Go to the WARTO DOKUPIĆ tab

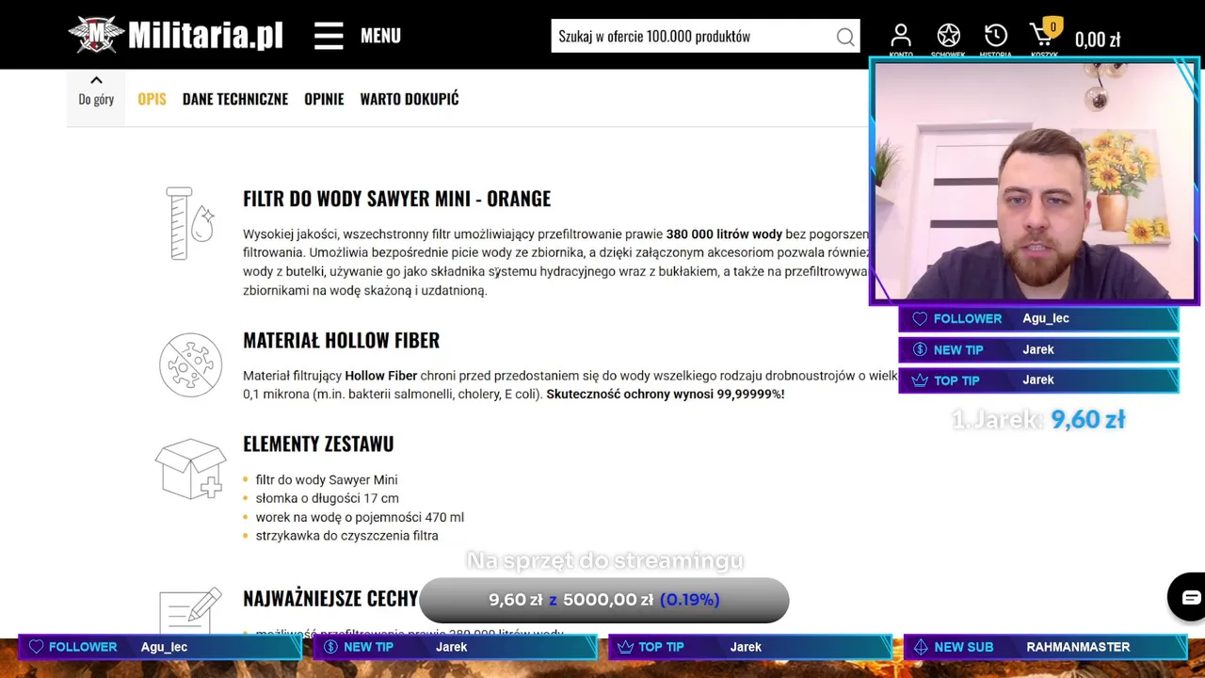tap(410, 99)
